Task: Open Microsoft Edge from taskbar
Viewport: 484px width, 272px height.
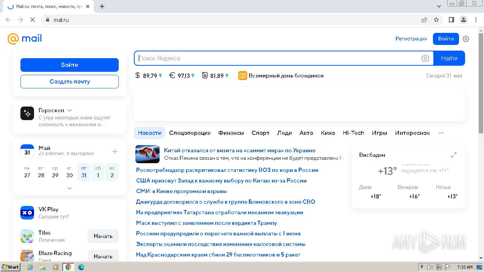Action: [x=81, y=267]
